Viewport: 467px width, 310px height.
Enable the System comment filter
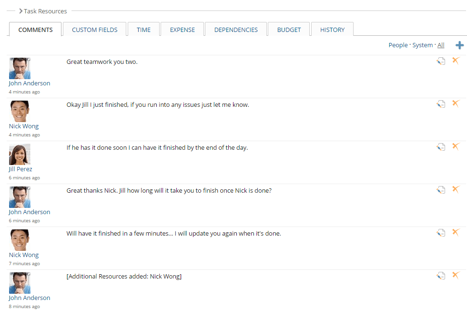[422, 45]
